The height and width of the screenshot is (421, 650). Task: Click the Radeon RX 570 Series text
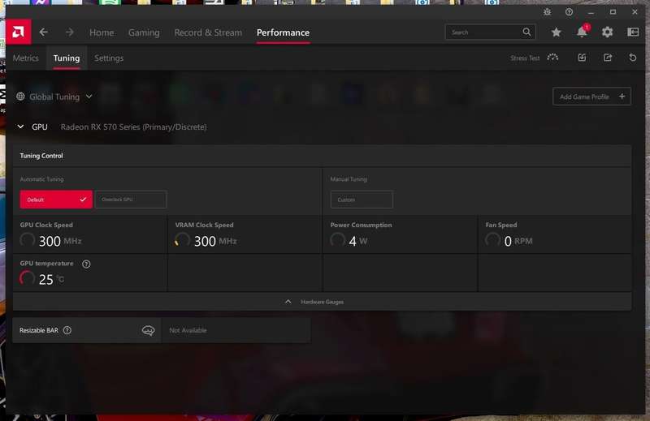pyautogui.click(x=133, y=127)
